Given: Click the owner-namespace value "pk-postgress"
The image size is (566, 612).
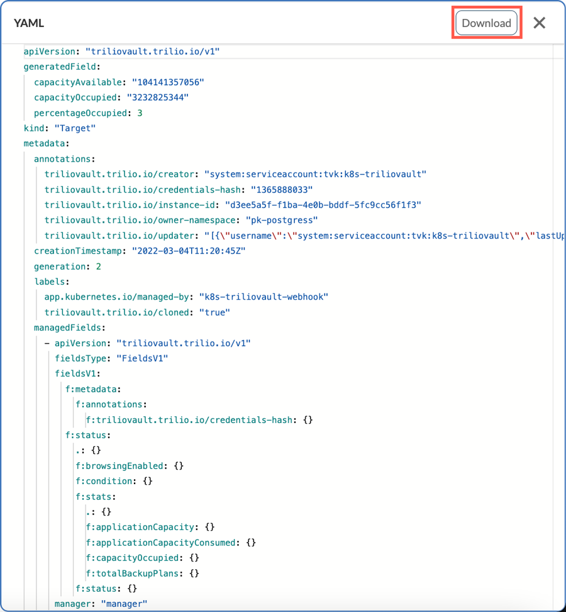Looking at the screenshot, I should [x=277, y=220].
